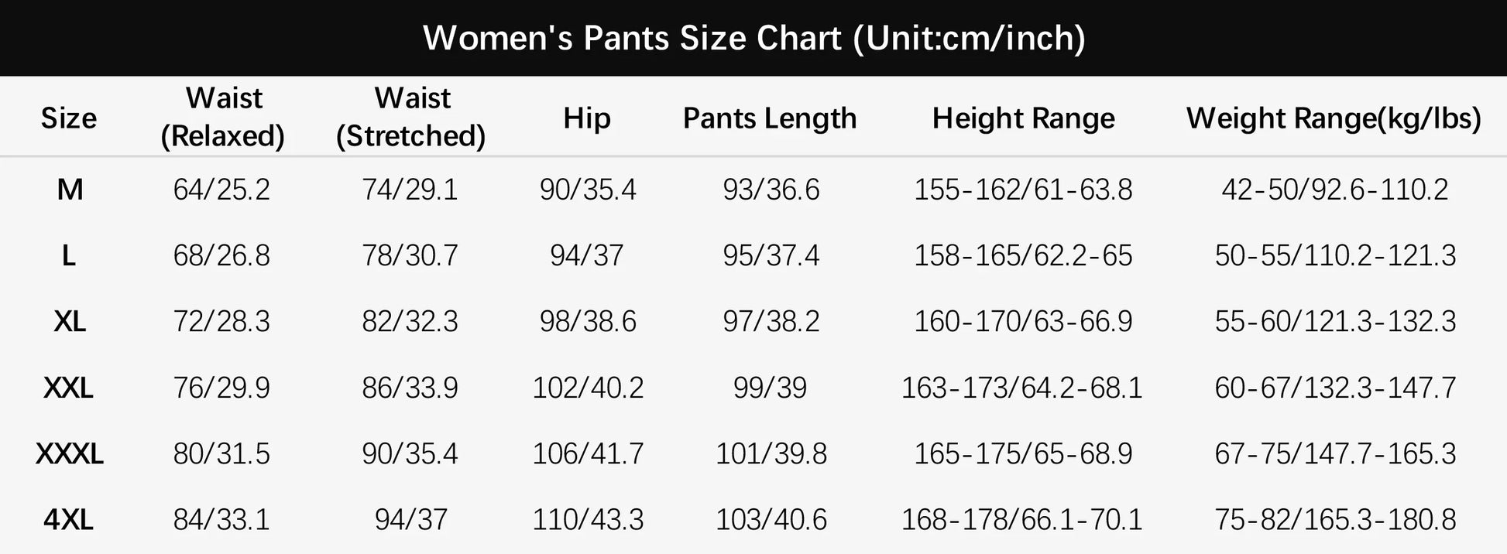
Task: Select the Hip column header
Action: [587, 118]
